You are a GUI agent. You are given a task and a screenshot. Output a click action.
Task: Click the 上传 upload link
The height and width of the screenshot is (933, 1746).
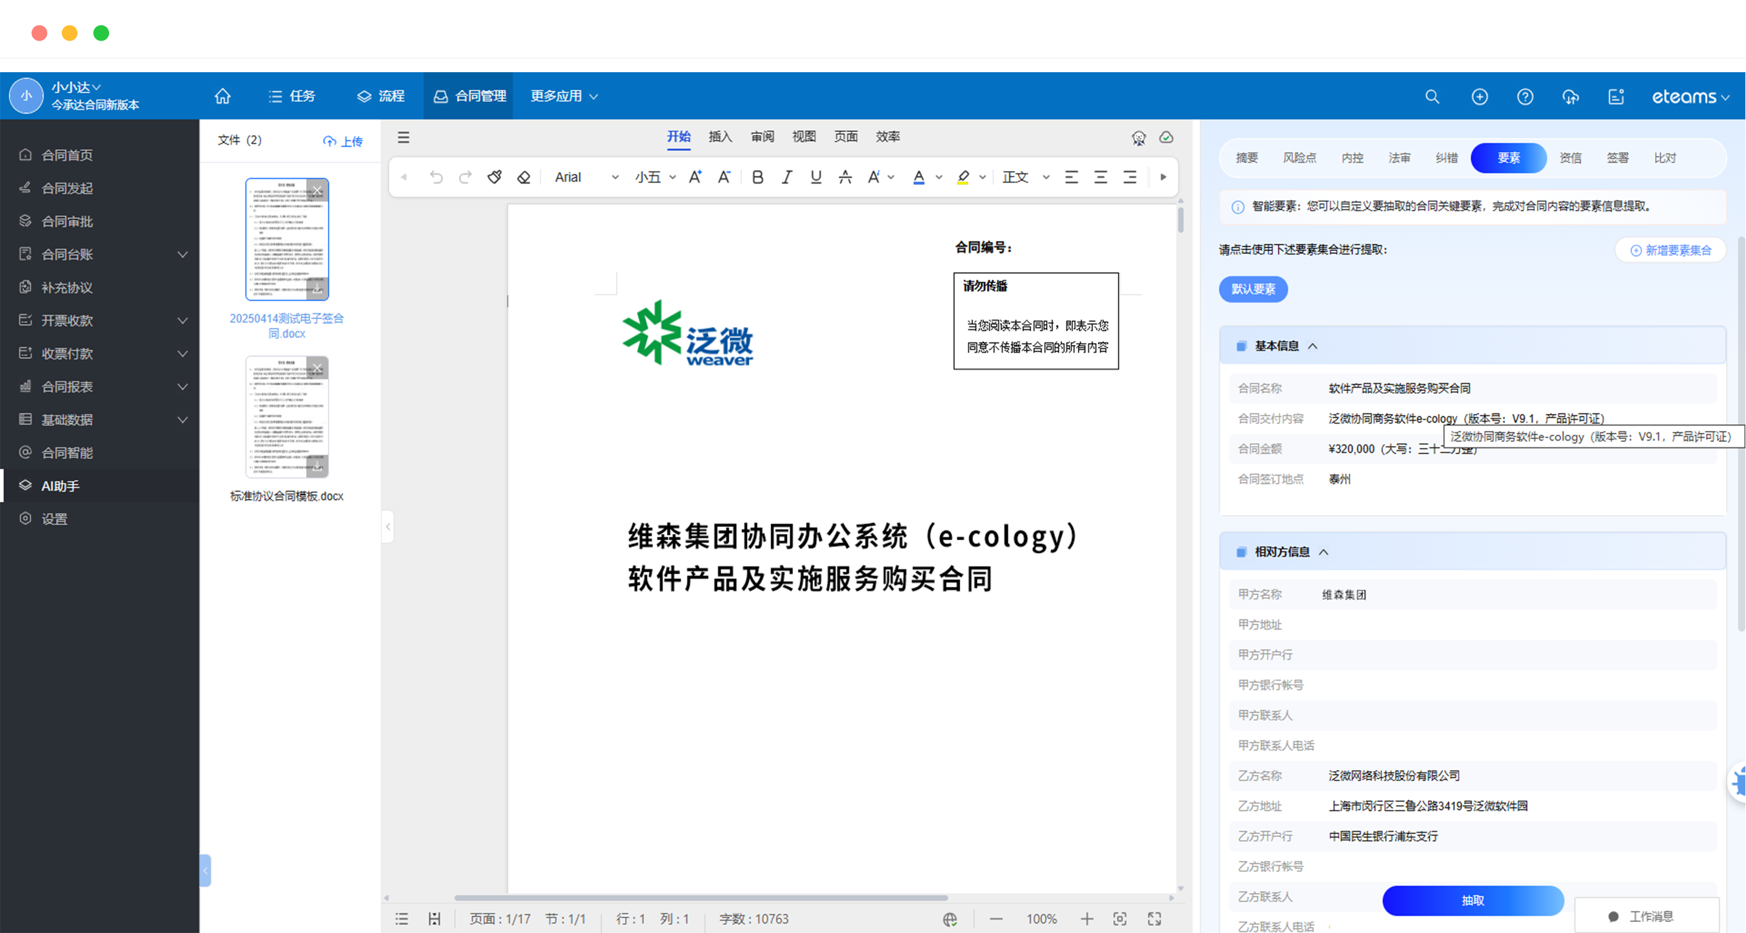(343, 141)
